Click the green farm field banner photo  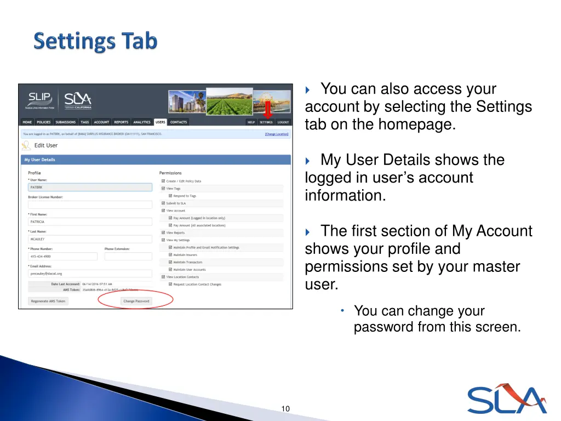(x=230, y=101)
